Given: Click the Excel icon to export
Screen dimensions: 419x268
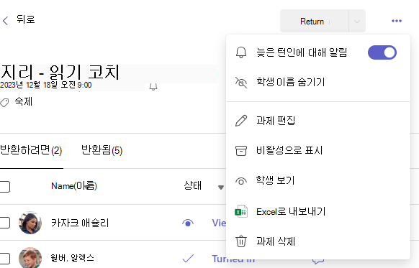Looking at the screenshot, I should coord(241,211).
